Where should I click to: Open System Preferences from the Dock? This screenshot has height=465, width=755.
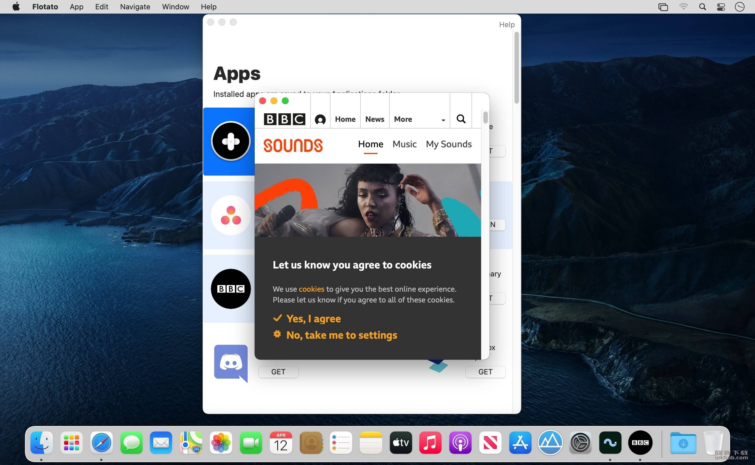point(580,443)
